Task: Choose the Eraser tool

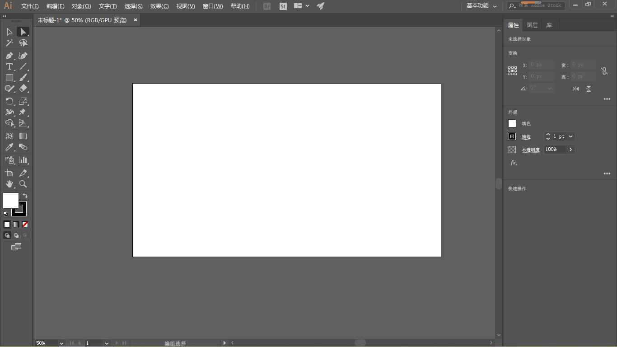Action: point(23,89)
